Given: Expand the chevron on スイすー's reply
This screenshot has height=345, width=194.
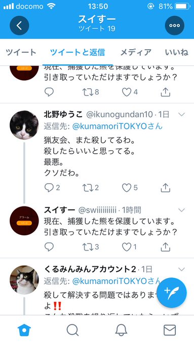Looking at the screenshot, I should pos(182,210).
